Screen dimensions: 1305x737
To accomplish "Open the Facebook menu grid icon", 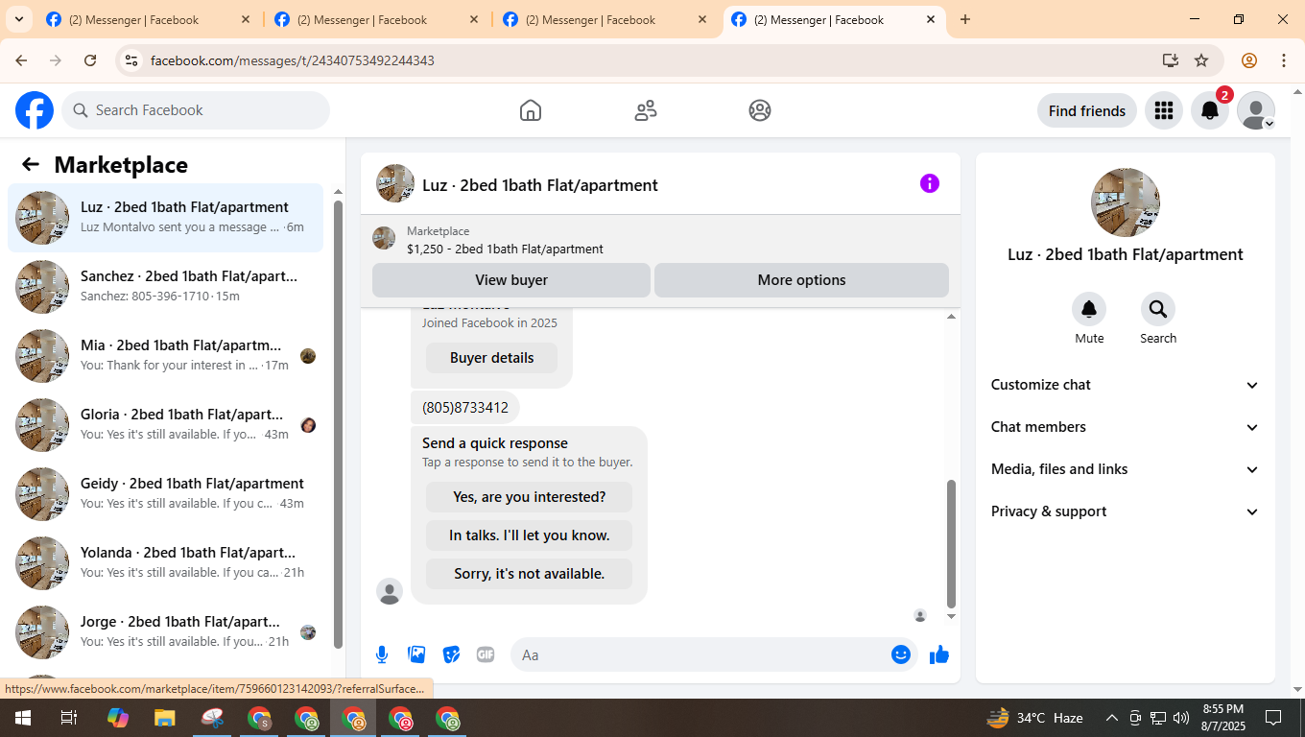I will (x=1164, y=110).
